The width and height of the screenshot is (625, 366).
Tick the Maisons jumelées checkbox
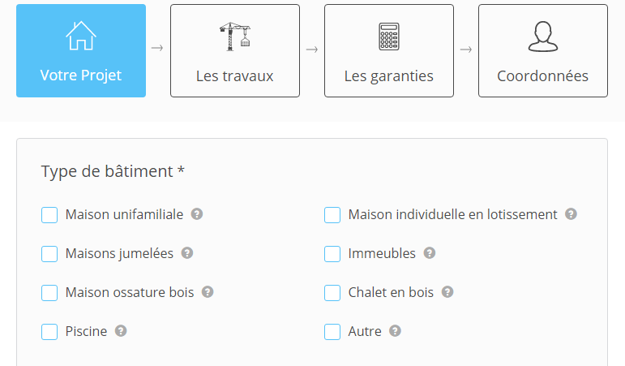pyautogui.click(x=49, y=254)
